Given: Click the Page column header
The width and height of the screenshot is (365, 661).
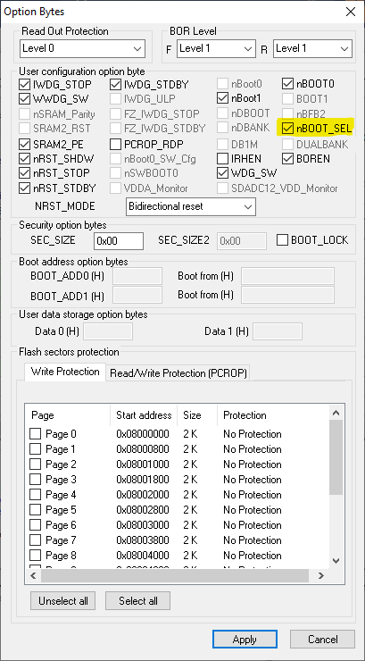Looking at the screenshot, I should coord(68,415).
